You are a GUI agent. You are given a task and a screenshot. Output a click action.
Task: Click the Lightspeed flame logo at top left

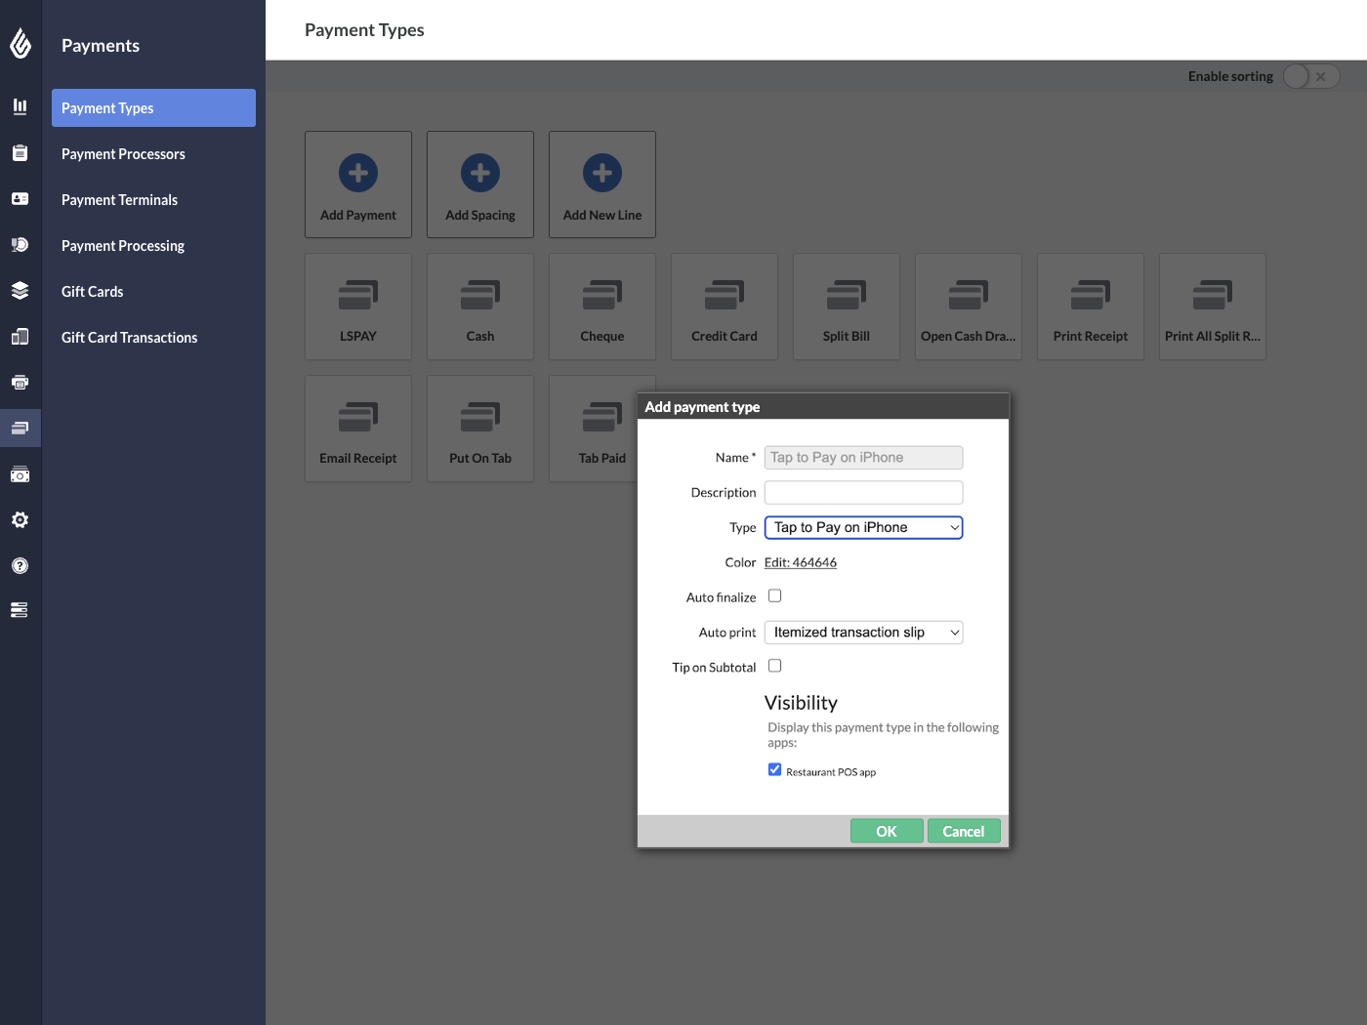click(x=21, y=44)
